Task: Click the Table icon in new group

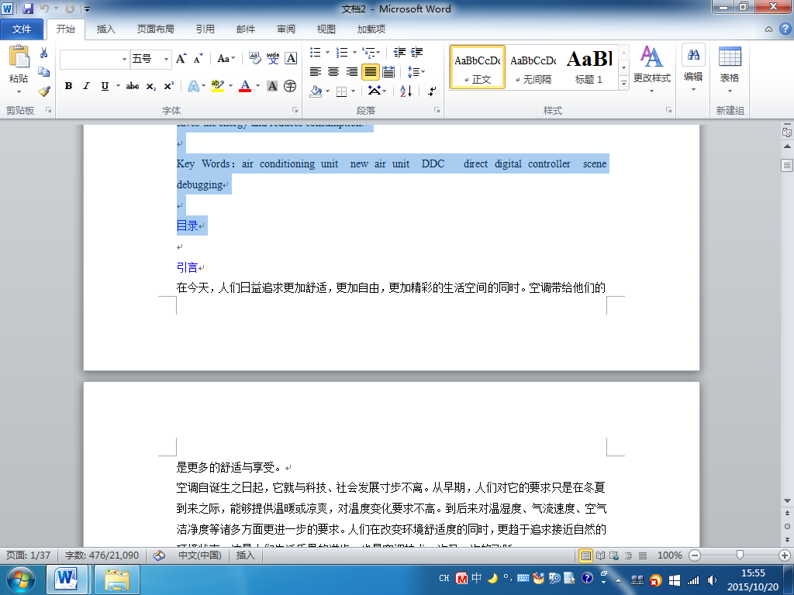Action: (730, 56)
